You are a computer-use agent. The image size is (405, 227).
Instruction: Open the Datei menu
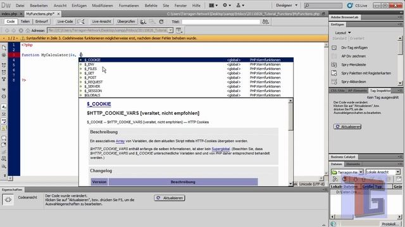[x=20, y=6]
